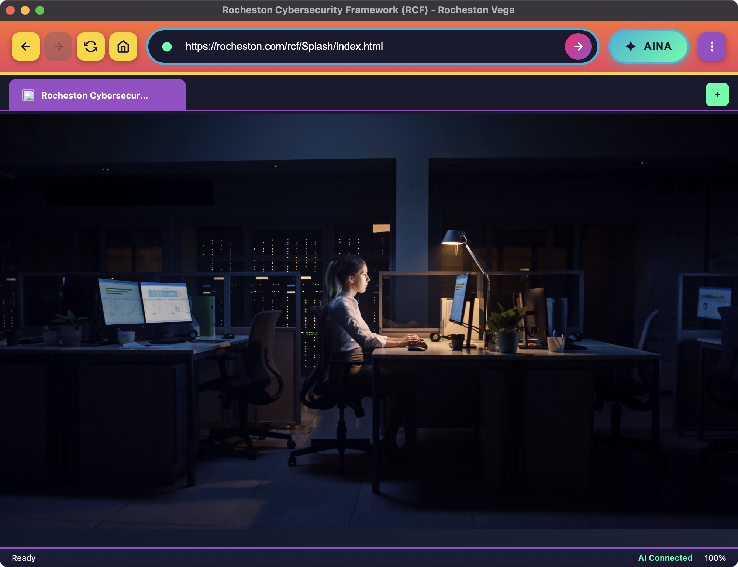Image resolution: width=738 pixels, height=567 pixels.
Task: Click the yellow macOS minimize button
Action: click(25, 10)
